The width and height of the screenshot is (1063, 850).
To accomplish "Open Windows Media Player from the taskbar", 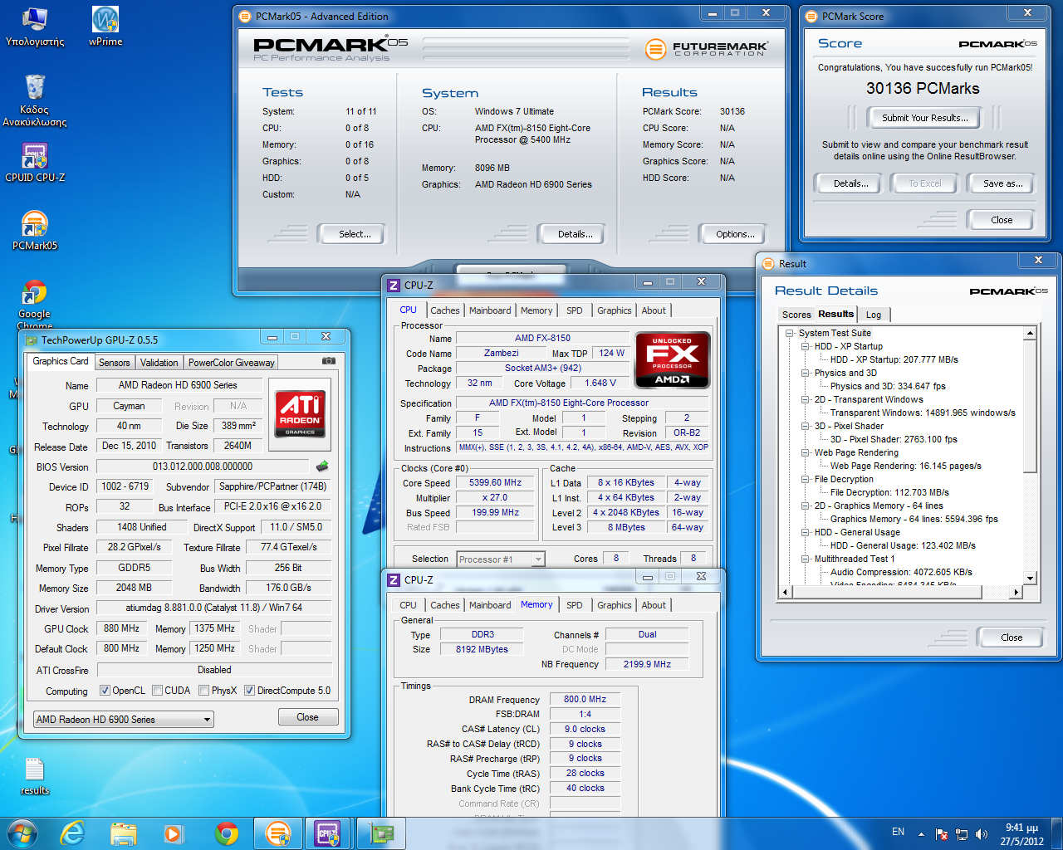I will point(174,833).
